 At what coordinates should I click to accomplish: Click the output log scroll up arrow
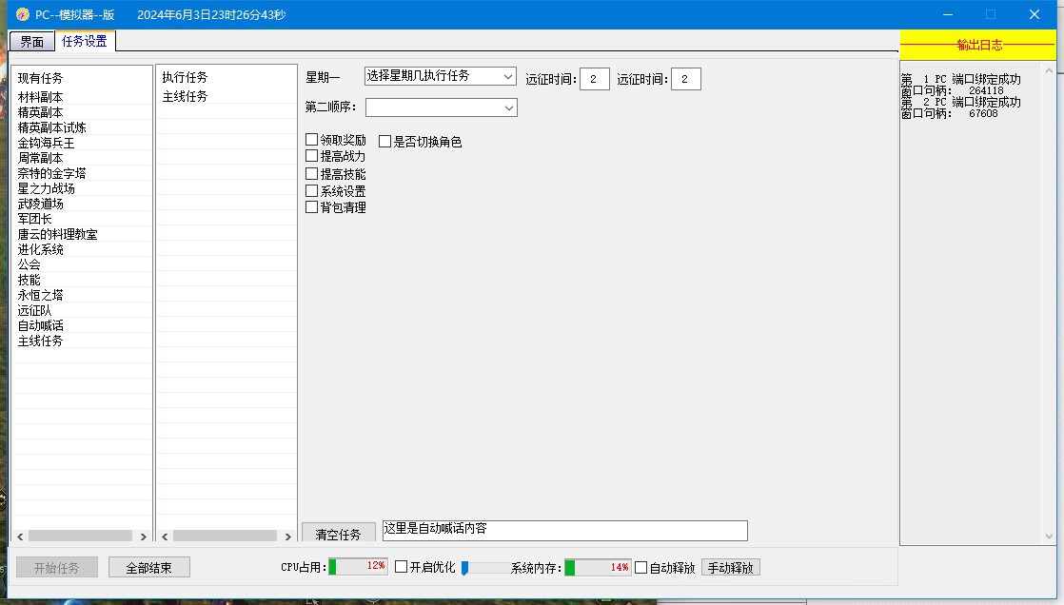1049,69
